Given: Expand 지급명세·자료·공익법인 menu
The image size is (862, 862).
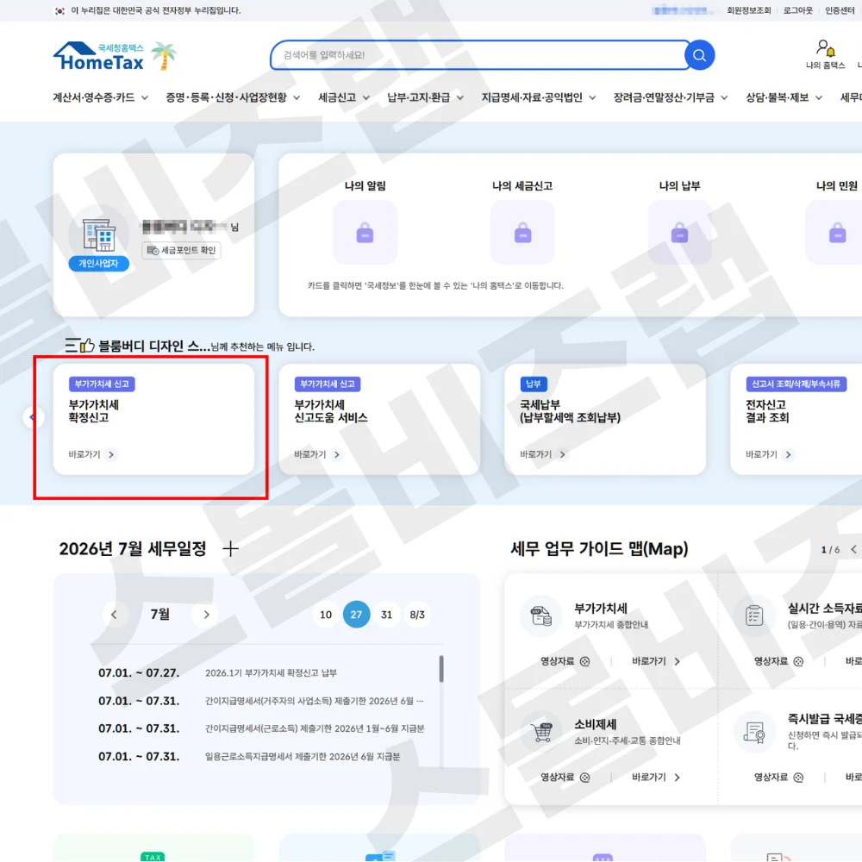Looking at the screenshot, I should (x=538, y=98).
